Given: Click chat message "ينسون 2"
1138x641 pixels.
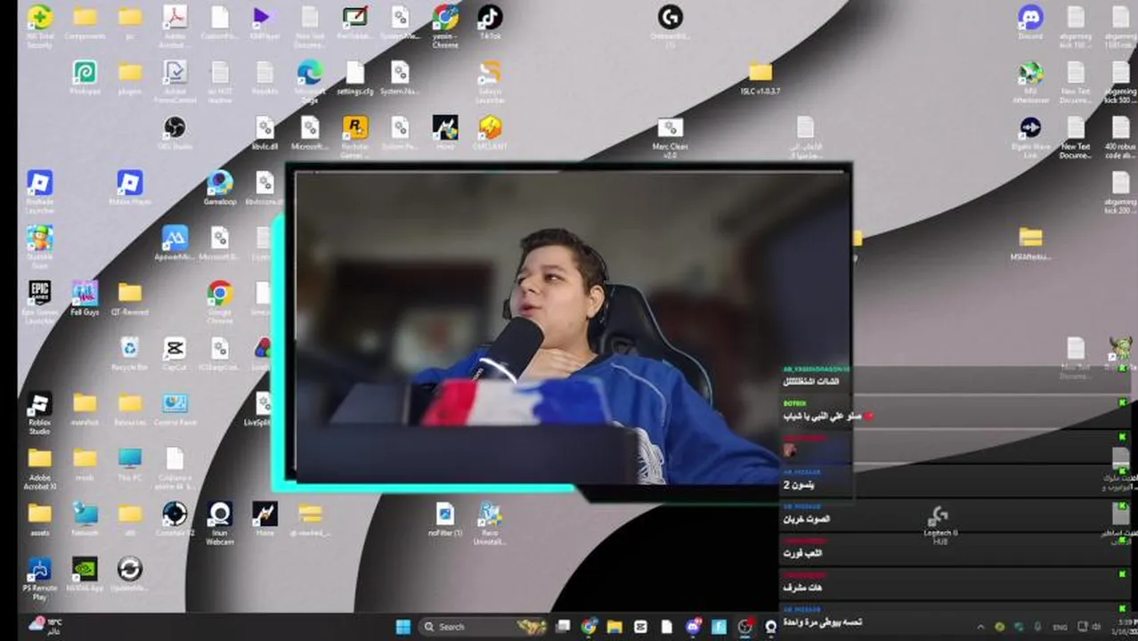Looking at the screenshot, I should (x=798, y=485).
